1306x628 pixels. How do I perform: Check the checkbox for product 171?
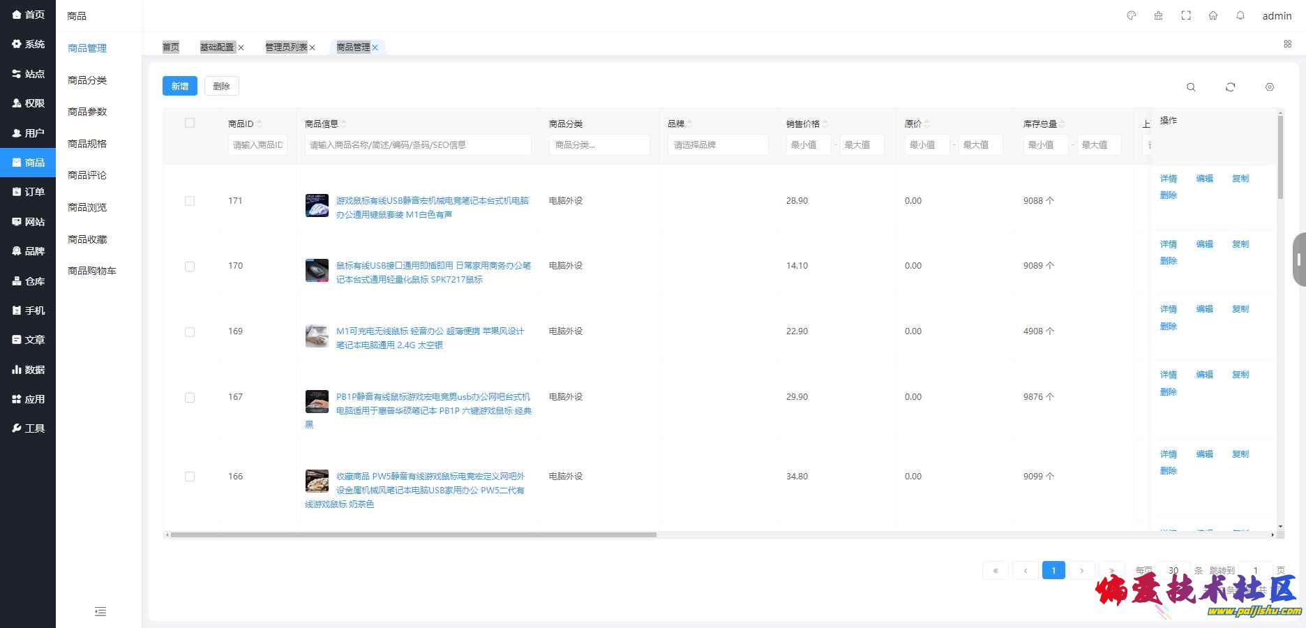click(190, 201)
